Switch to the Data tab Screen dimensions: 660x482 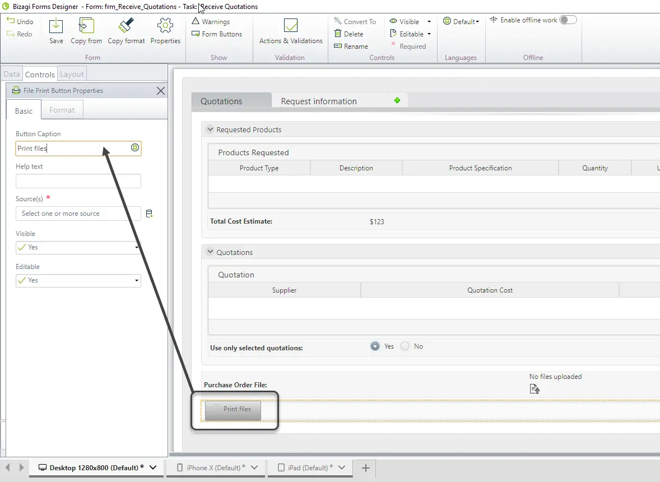[11, 74]
